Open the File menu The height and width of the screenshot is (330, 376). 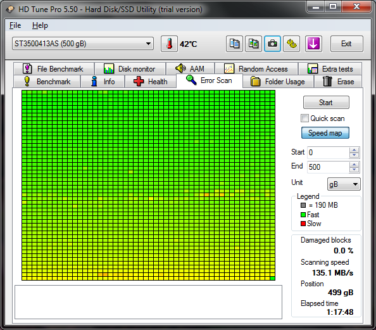tap(15, 25)
